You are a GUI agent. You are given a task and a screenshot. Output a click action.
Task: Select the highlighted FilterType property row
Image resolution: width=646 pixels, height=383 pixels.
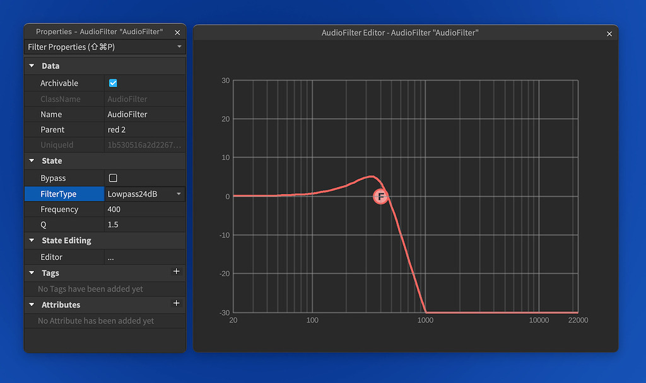click(64, 193)
